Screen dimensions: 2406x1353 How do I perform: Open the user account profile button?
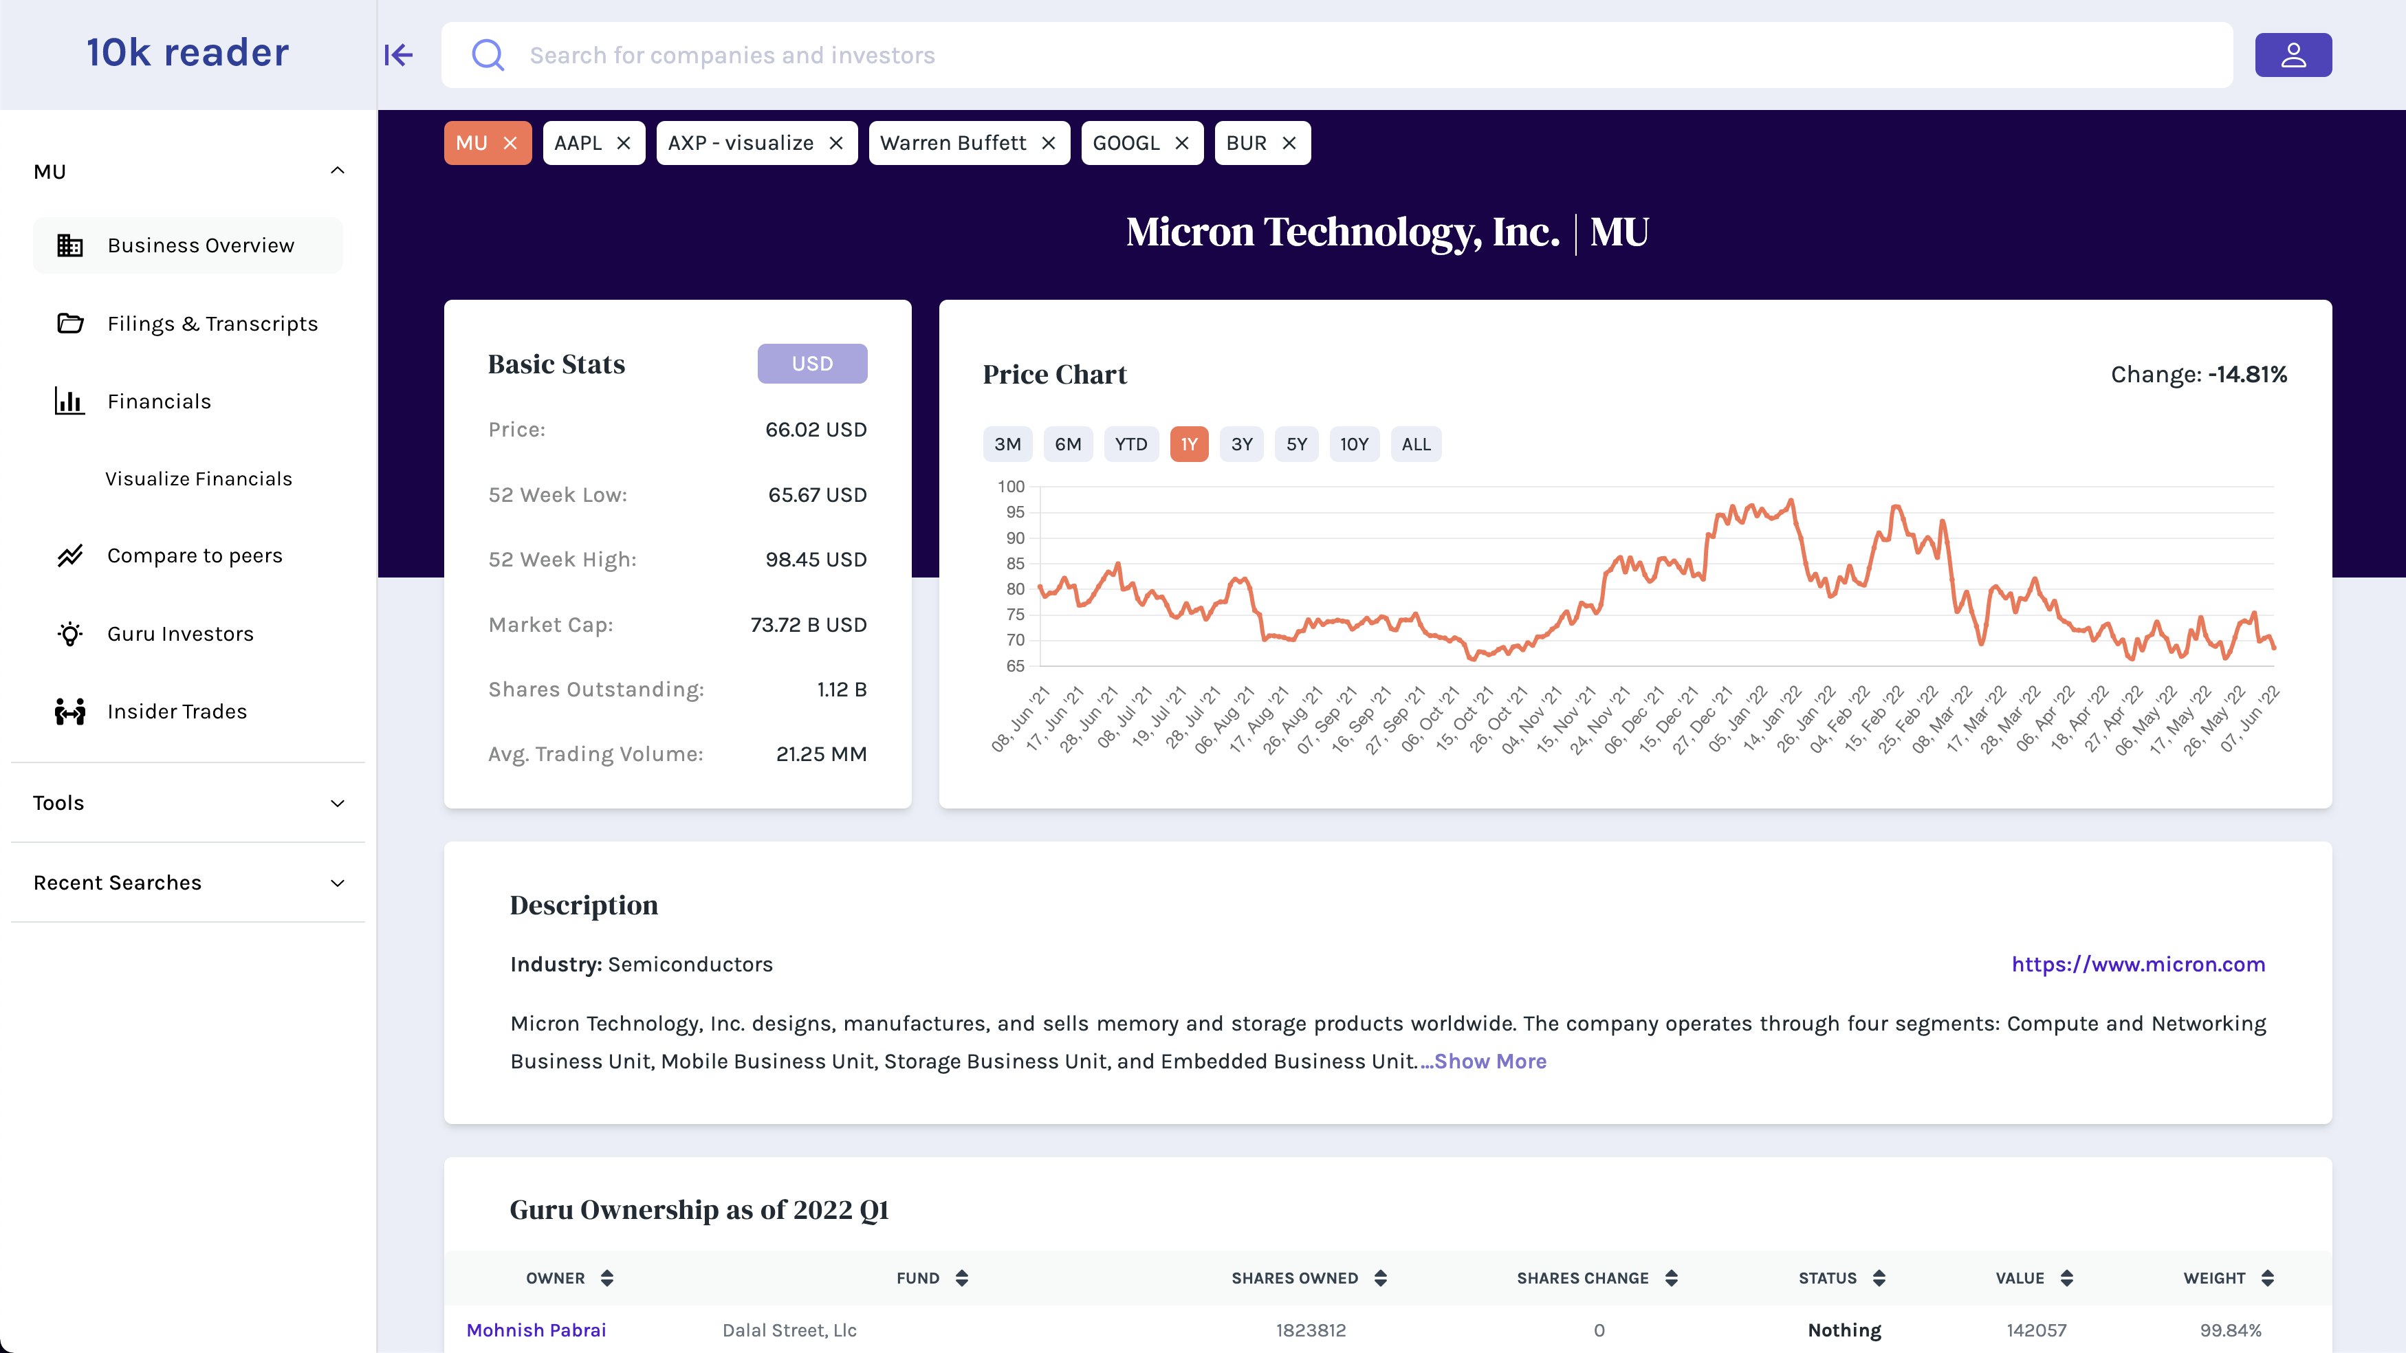tap(2293, 55)
